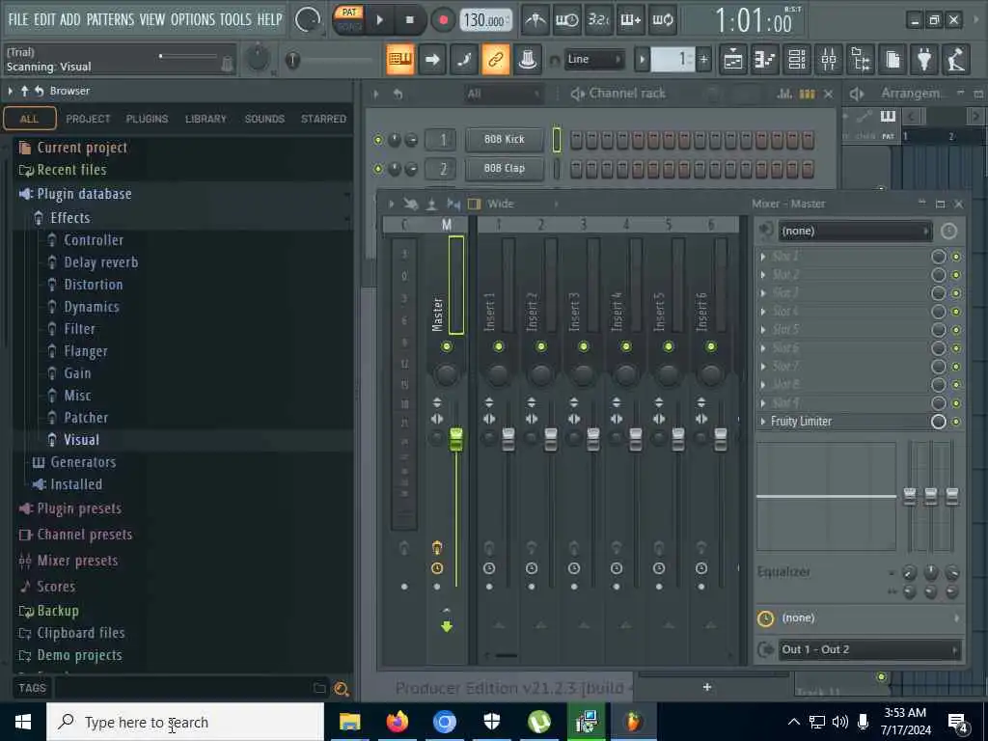Click the Master volume fader handle
The height and width of the screenshot is (741, 988).
pyautogui.click(x=455, y=439)
